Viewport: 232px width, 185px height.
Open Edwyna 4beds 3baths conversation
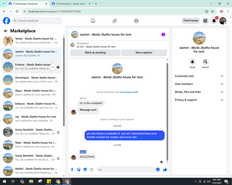point(31,106)
